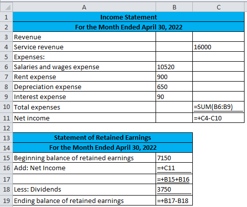
Task: Click the income statement date cell in row 2
Action: (x=129, y=27)
